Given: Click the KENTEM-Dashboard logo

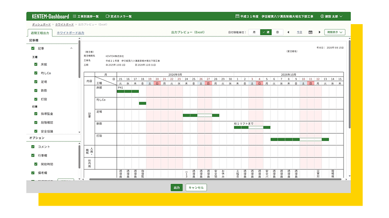Looking at the screenshot, I should click(x=51, y=17).
